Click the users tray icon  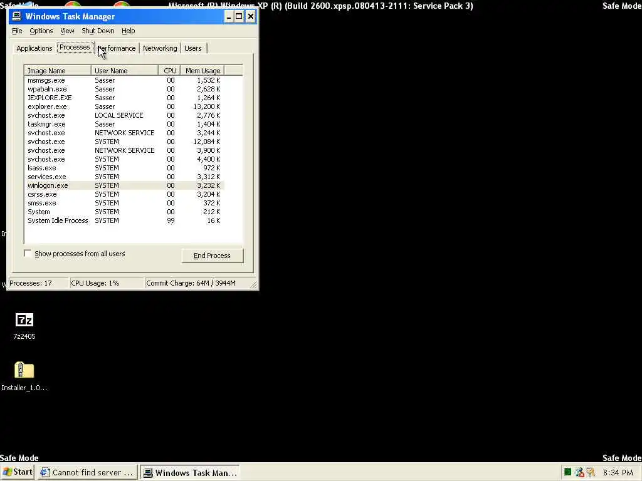coord(579,472)
